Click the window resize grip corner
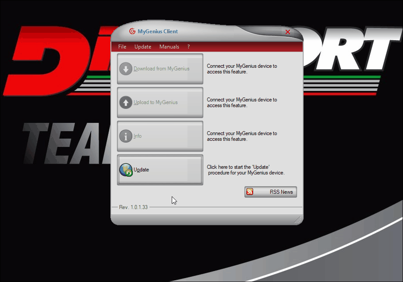The width and height of the screenshot is (403, 282). (297, 220)
